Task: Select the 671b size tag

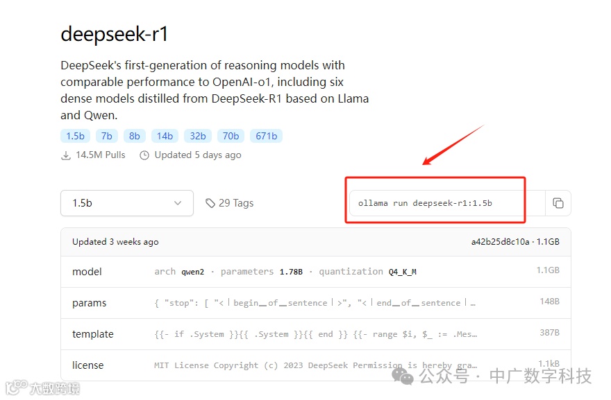Action: pyautogui.click(x=267, y=136)
